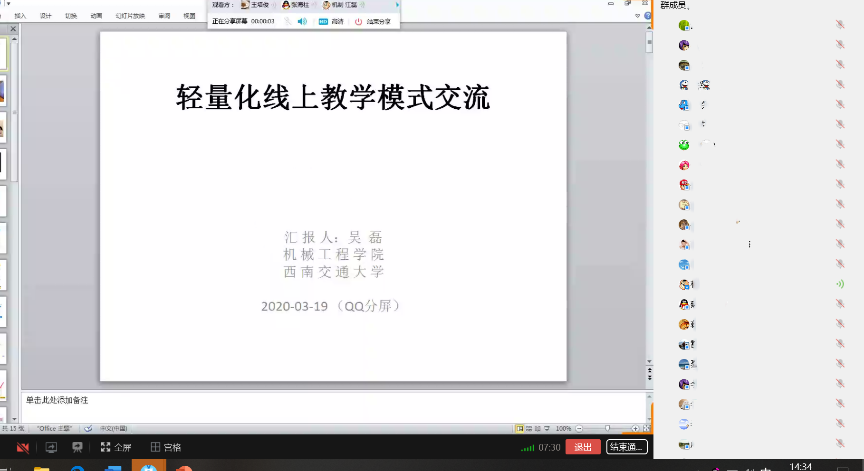Viewport: 864px width, 471px height.
Task: Open the 幻灯片放映 ribbon tab
Action: coord(130,16)
